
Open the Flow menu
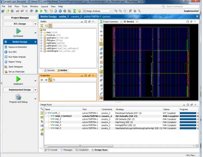tap(17, 6)
